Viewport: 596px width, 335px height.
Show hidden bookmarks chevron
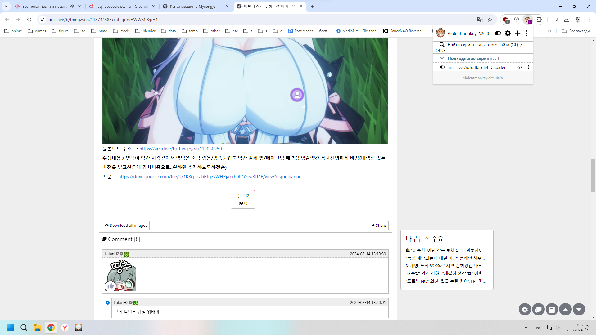pos(549,31)
